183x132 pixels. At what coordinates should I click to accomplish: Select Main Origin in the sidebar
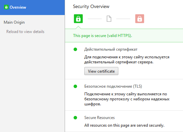(x=14, y=22)
